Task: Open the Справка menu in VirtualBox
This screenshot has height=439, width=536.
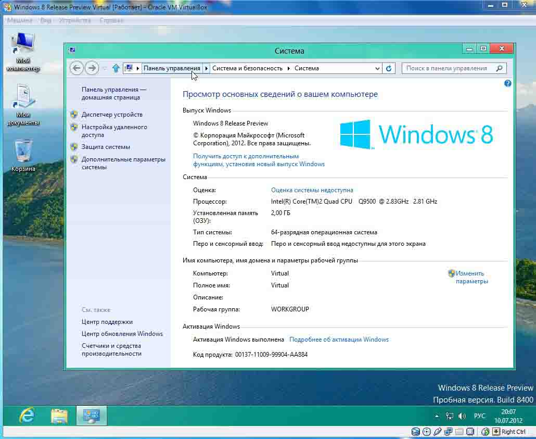Action: pyautogui.click(x=111, y=20)
